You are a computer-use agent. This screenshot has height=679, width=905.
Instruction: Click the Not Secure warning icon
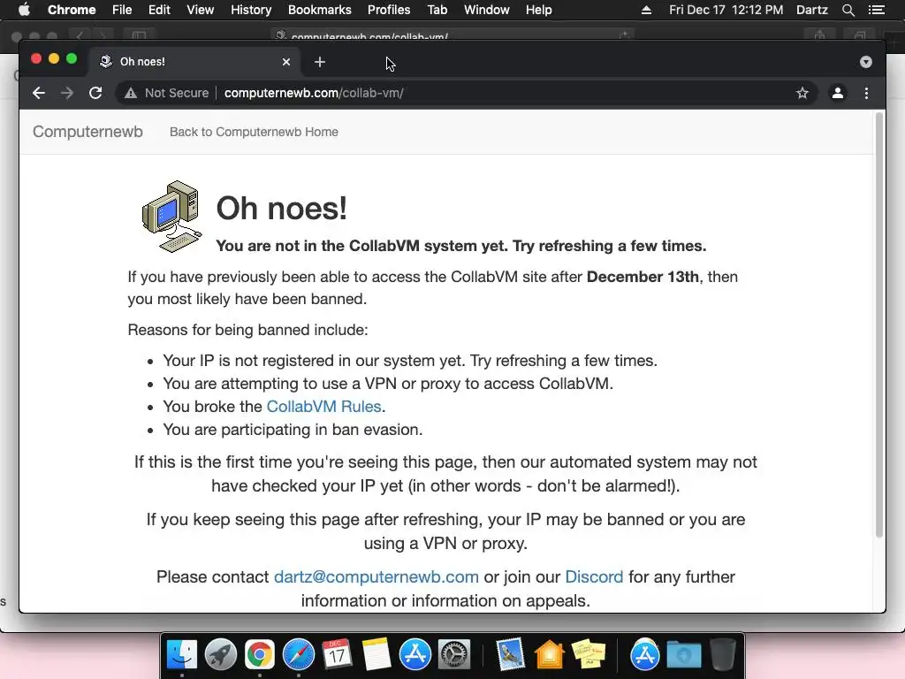(x=131, y=93)
